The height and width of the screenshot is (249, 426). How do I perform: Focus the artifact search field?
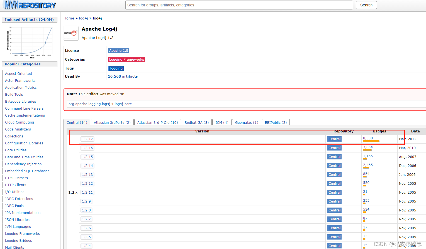point(239,5)
